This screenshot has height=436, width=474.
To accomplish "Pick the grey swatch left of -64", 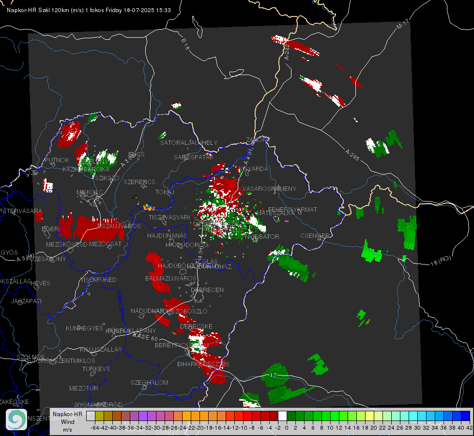I will [x=91, y=416].
